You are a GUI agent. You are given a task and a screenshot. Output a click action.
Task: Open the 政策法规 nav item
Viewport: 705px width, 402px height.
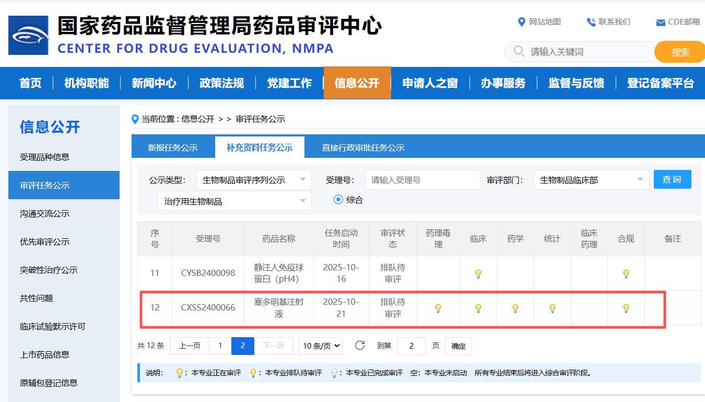221,83
